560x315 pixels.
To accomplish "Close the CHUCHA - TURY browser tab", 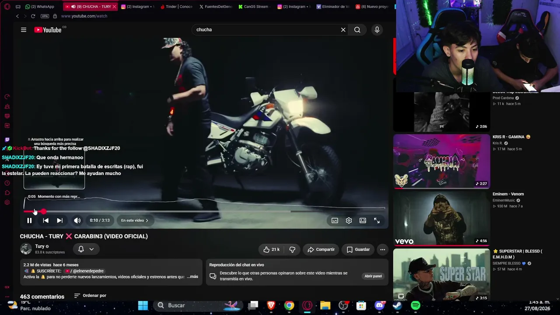I will (x=114, y=7).
